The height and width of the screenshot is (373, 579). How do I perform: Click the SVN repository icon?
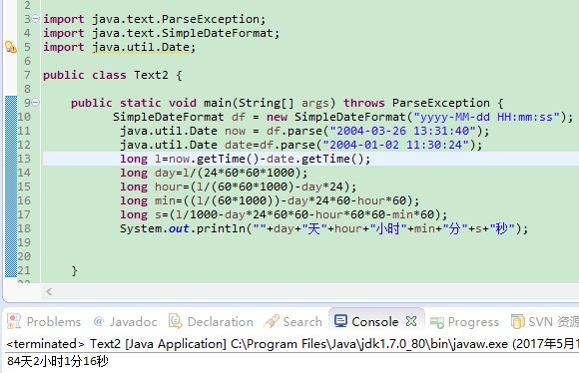point(518,321)
